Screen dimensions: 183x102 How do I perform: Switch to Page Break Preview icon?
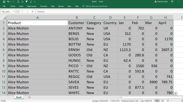click(168, 101)
